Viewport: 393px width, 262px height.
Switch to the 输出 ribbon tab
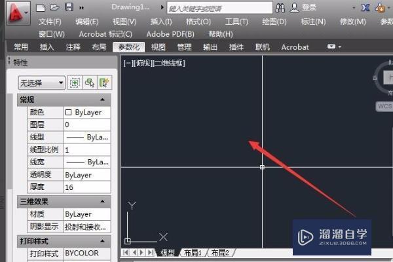(x=210, y=47)
